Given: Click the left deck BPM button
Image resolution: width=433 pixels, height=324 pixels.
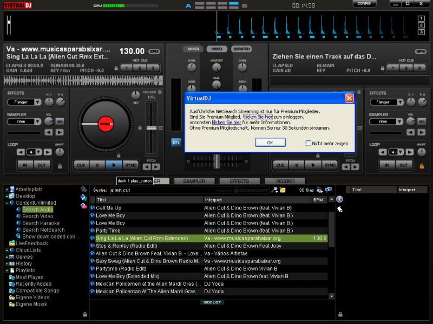Looking at the screenshot, I should pos(154,51).
